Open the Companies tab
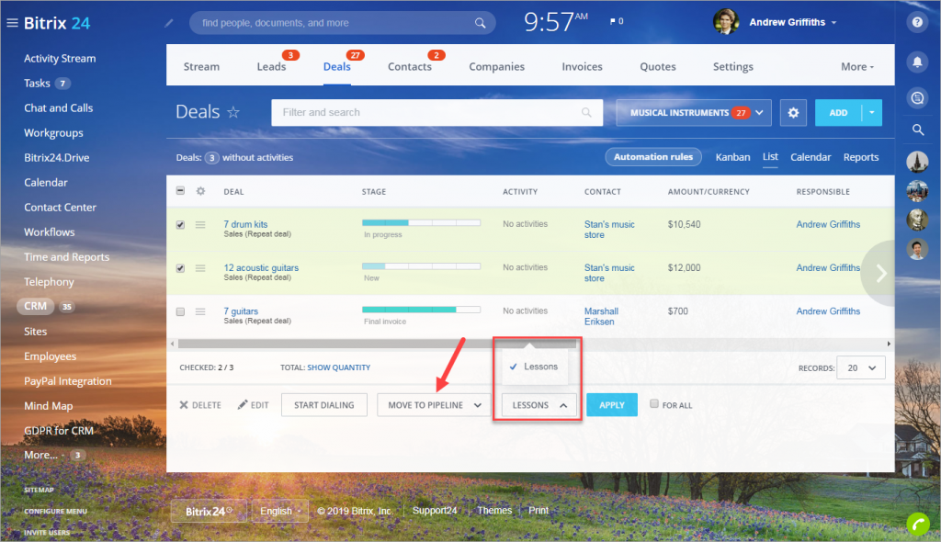This screenshot has width=941, height=542. click(496, 67)
